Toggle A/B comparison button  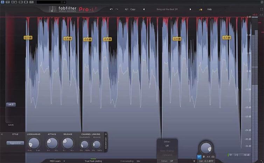click(126, 9)
